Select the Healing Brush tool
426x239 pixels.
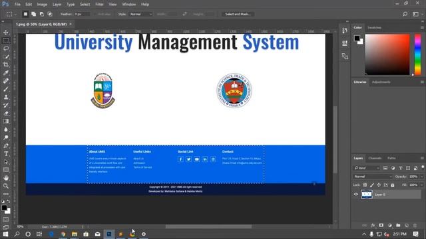click(6, 81)
